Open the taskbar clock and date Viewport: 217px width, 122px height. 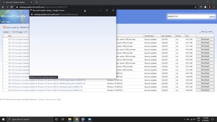point(205,119)
